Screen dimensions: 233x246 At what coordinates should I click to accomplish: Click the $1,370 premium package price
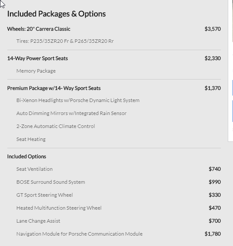pyautogui.click(x=213, y=88)
